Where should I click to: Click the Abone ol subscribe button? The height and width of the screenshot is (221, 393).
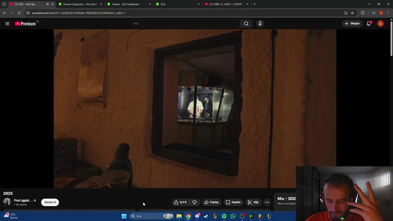tap(50, 202)
